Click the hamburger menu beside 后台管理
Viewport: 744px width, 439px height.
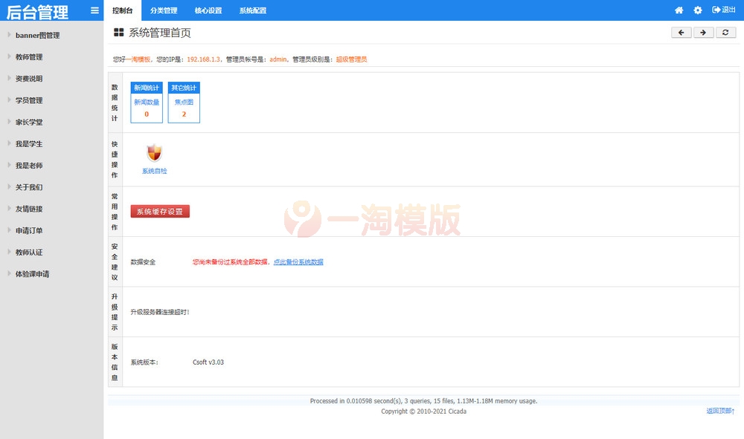coord(94,10)
